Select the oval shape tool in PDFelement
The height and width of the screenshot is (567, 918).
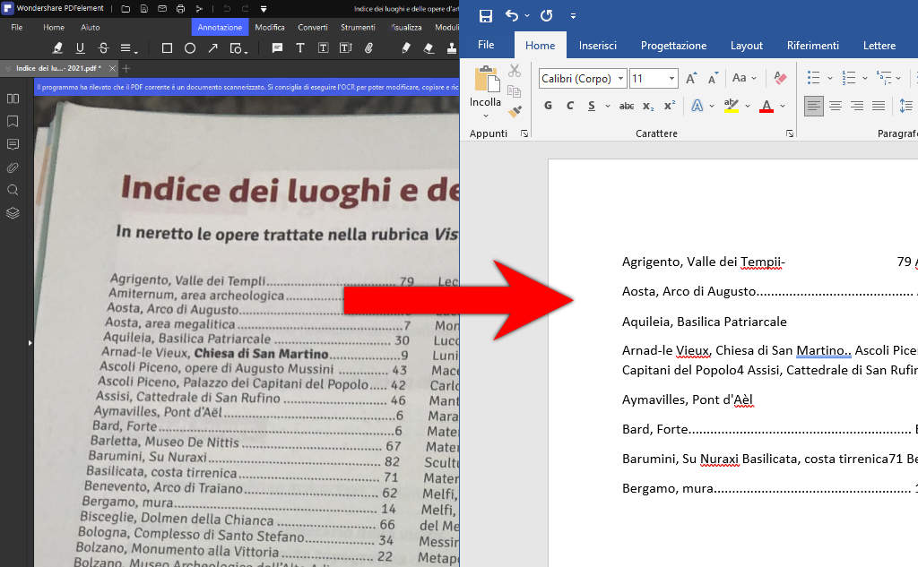point(190,48)
